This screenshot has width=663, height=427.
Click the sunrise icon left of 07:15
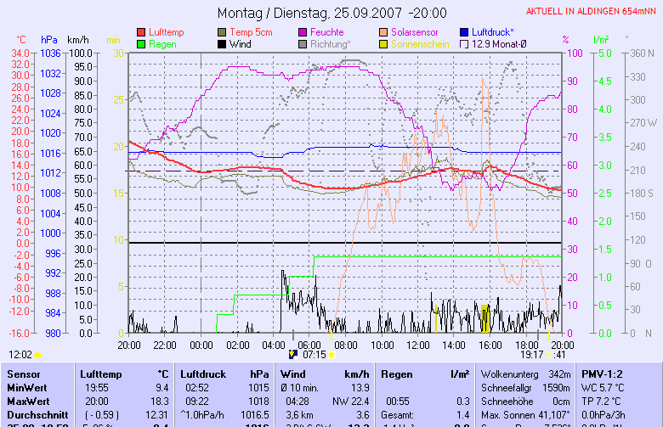point(294,354)
